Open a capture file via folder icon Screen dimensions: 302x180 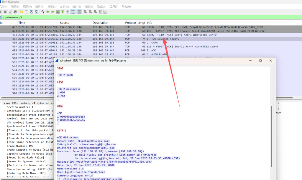22,12
